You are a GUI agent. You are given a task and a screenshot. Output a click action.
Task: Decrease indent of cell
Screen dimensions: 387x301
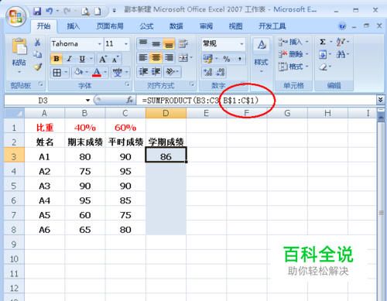143,71
